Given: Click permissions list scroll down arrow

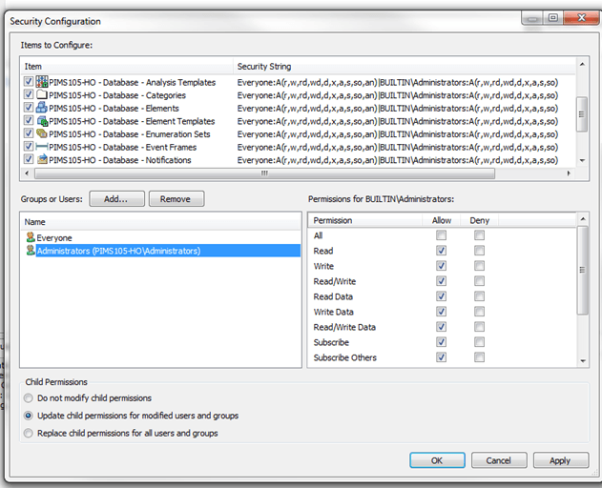Looking at the screenshot, I should (583, 360).
